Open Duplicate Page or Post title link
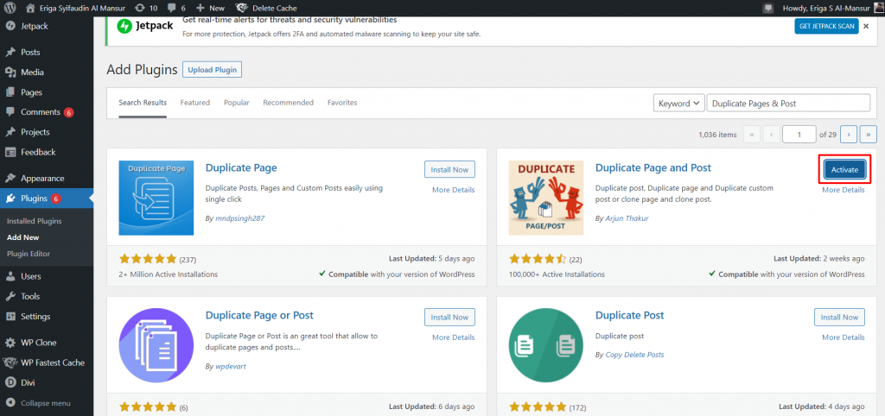The width and height of the screenshot is (885, 416). click(x=259, y=315)
